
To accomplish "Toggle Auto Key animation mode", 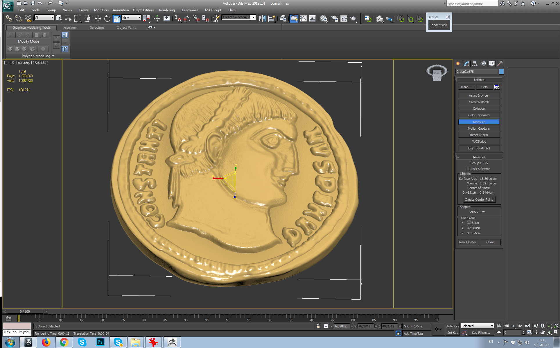I will (x=452, y=326).
